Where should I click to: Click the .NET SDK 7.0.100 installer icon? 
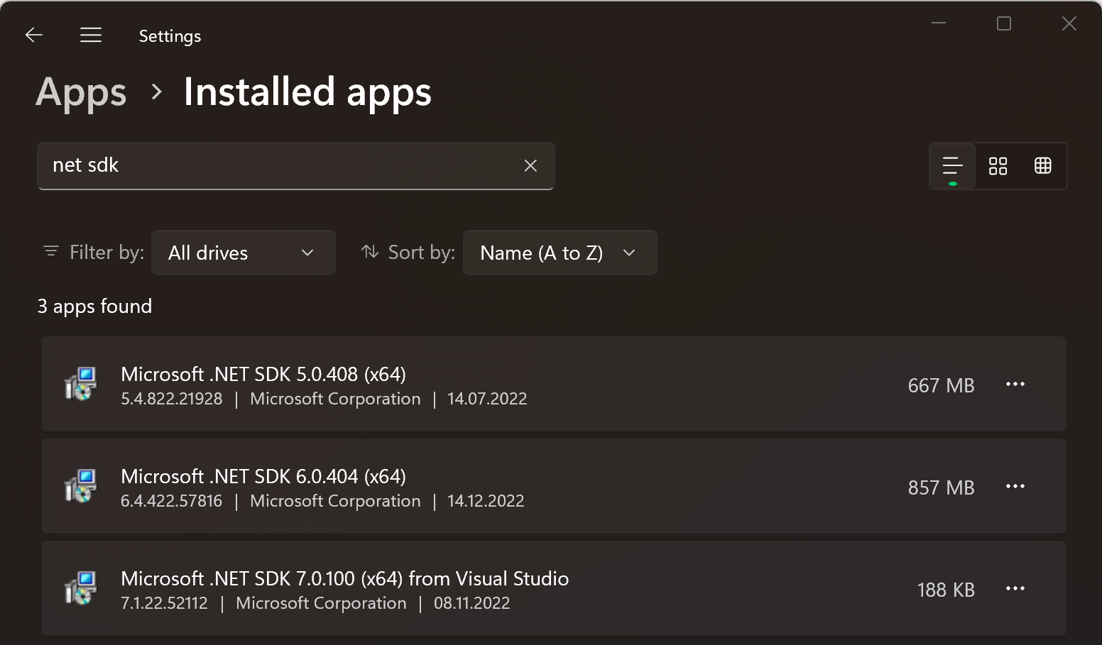point(81,588)
